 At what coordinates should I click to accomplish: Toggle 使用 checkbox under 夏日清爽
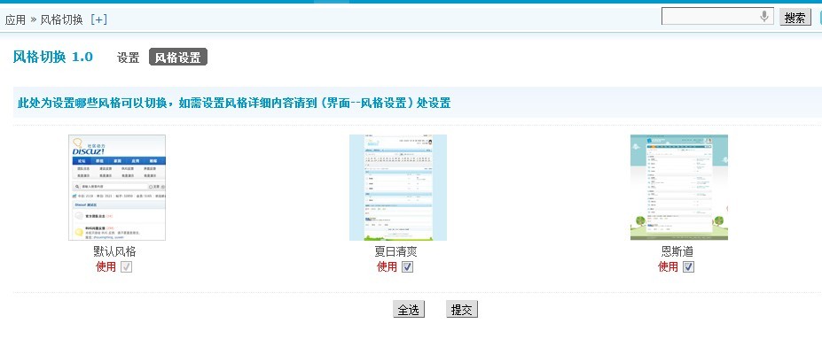point(407,266)
